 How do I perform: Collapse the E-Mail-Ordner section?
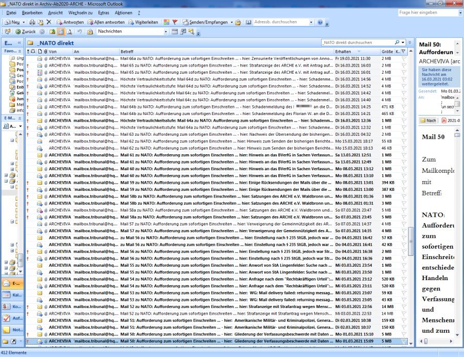click(20, 118)
